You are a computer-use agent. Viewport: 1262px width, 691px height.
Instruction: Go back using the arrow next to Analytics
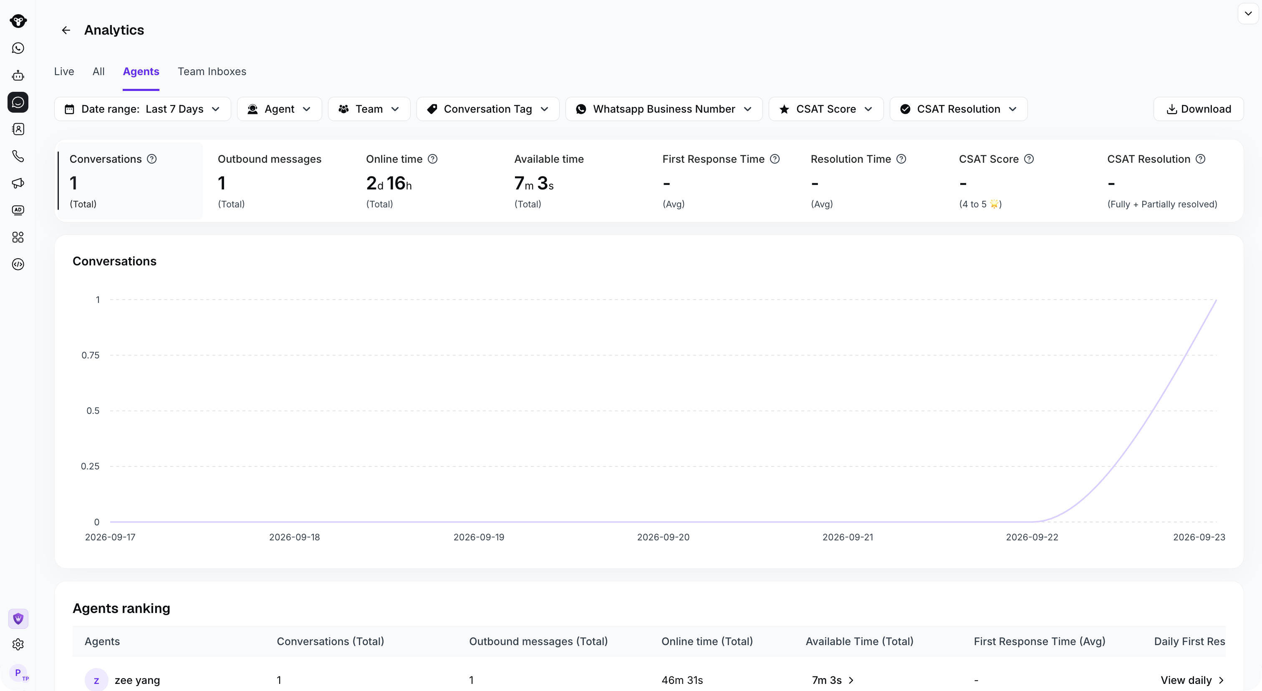[66, 30]
